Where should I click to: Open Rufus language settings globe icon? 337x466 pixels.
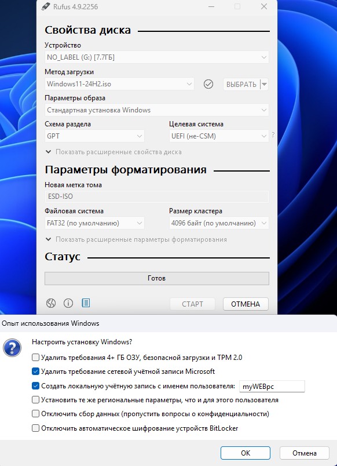[x=51, y=303]
